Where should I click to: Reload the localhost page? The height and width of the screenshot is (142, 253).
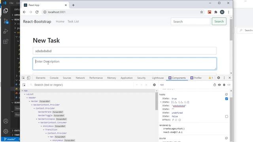[37, 12]
